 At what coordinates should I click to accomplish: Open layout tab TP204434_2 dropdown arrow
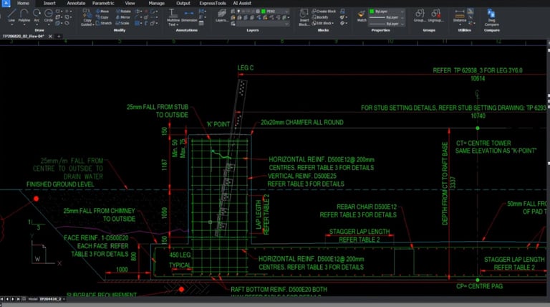point(64,299)
